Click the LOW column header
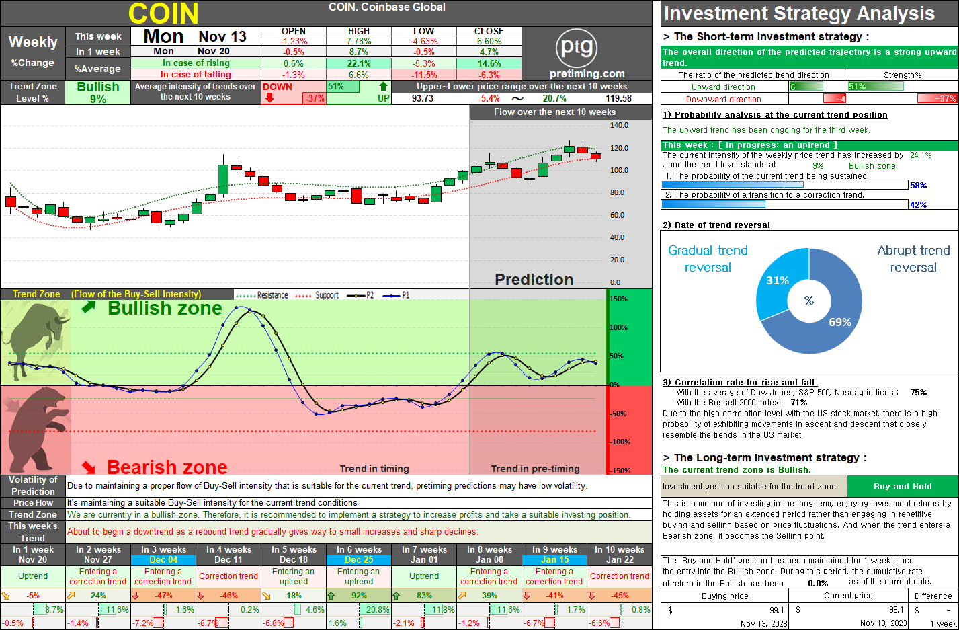Viewport: 959px width, 630px height. click(423, 31)
